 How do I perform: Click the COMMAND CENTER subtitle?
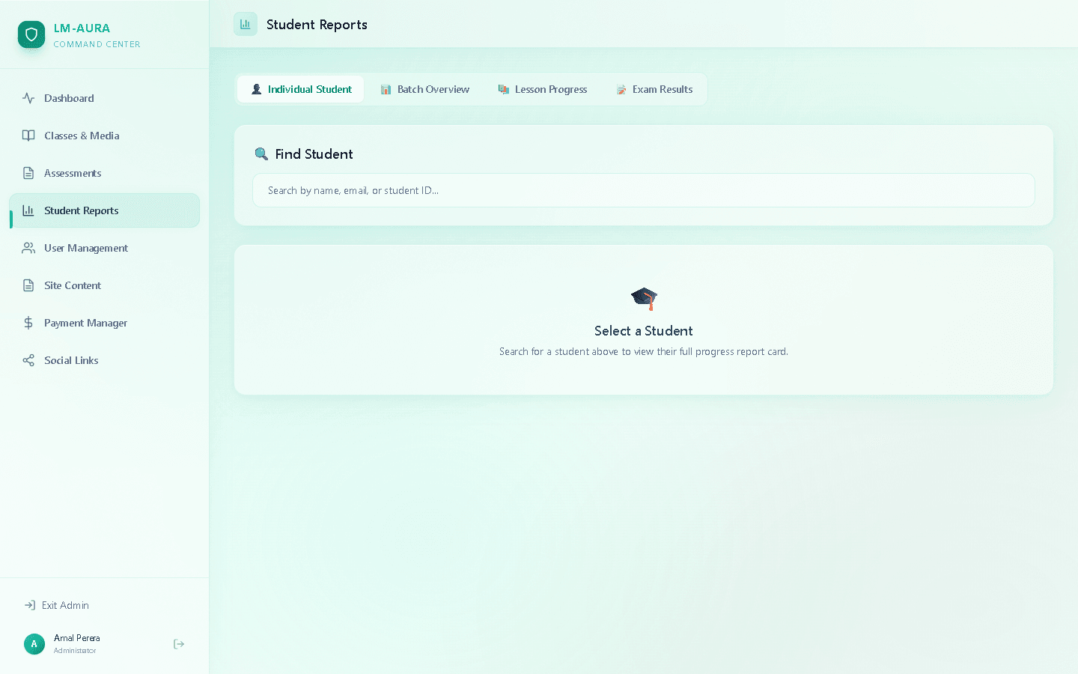(97, 44)
